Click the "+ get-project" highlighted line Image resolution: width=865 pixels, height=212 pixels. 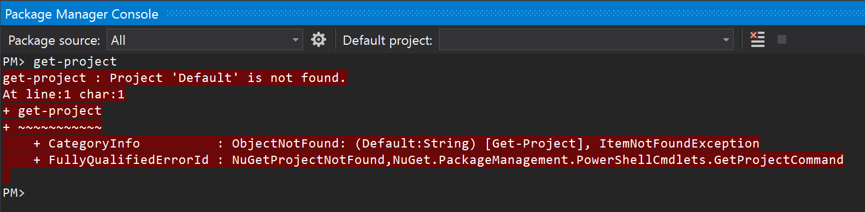pyautogui.click(x=52, y=111)
